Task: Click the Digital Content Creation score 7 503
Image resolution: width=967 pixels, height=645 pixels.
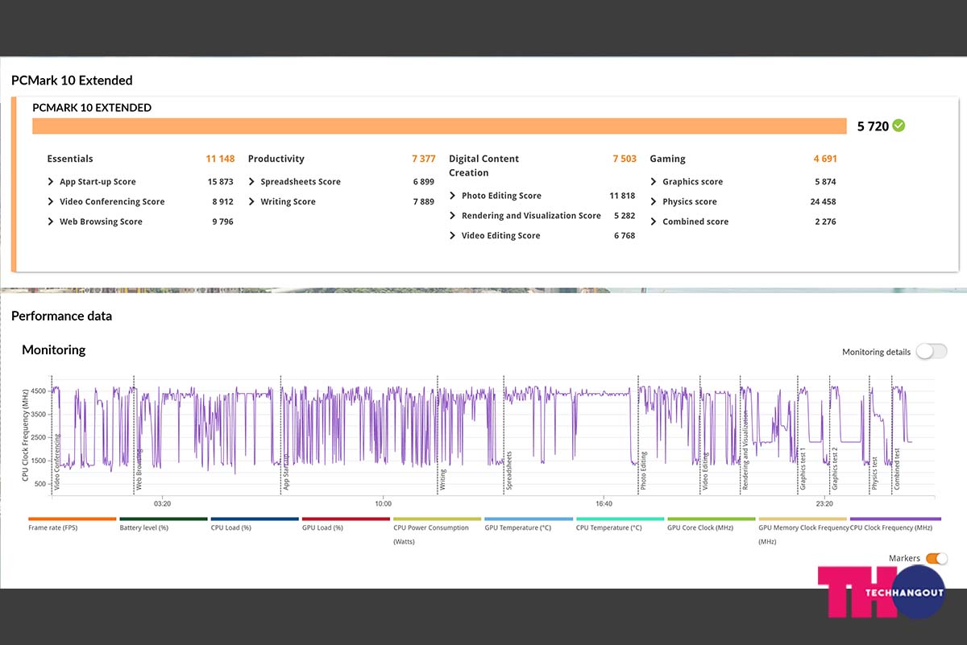Action: (x=625, y=159)
